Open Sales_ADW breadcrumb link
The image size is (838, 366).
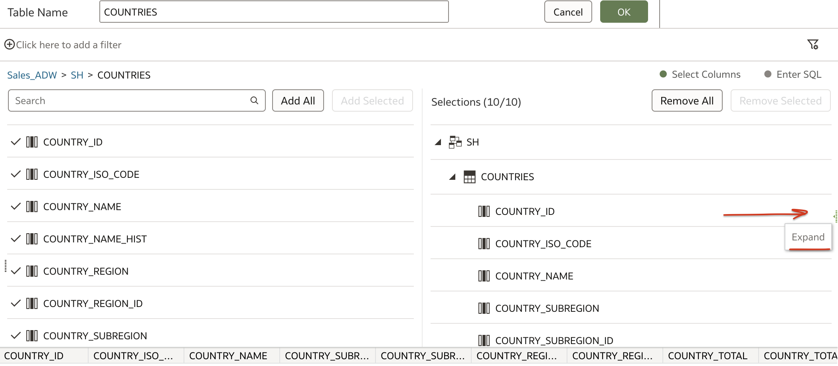click(x=32, y=75)
